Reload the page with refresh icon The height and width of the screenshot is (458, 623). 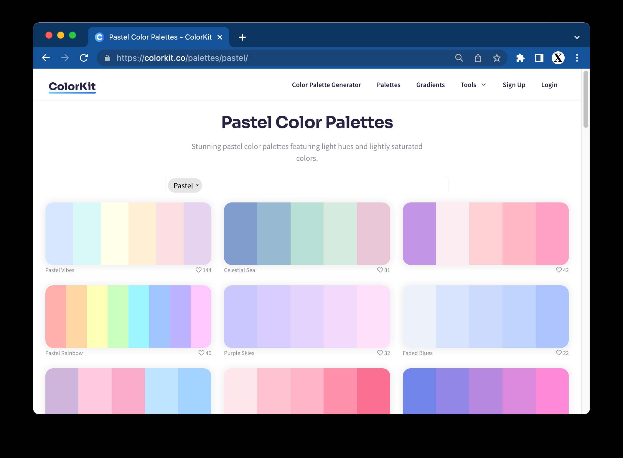[84, 58]
